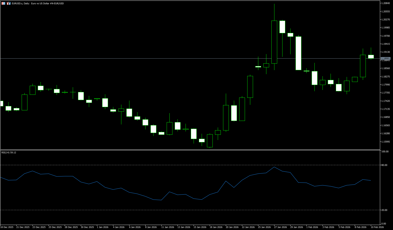Click the tallest candle on 27 Jan 2026
Viewport: 393px width, 230px height.
pos(274,42)
